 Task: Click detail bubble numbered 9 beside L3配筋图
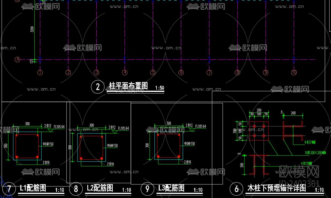pyautogui.click(x=148, y=188)
